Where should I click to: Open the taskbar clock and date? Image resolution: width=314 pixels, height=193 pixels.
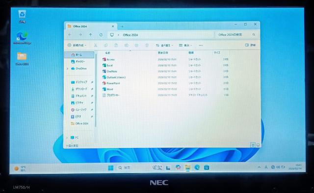295,167
